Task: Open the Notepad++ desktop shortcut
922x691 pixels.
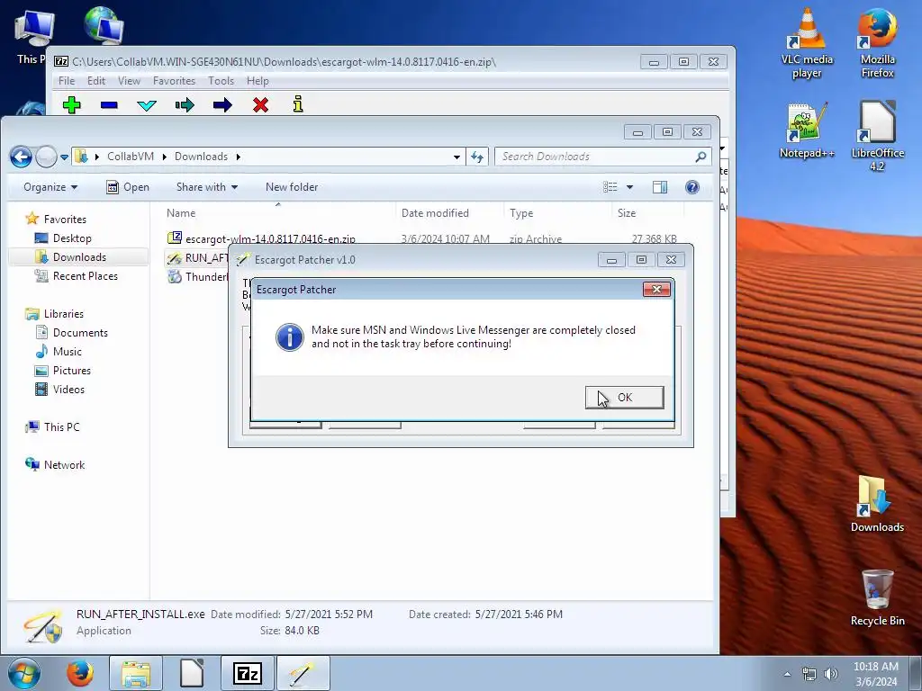Action: [807, 130]
